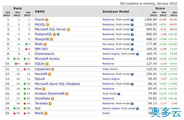Click Relational link in the Snowflake row
184x120 pixels.
click(x=108, y=99)
